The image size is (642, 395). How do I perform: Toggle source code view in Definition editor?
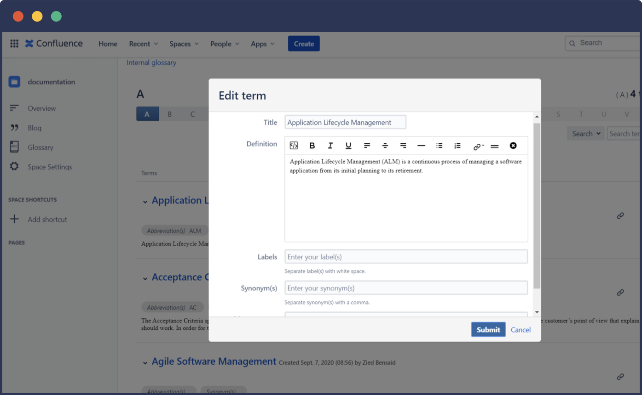point(294,146)
